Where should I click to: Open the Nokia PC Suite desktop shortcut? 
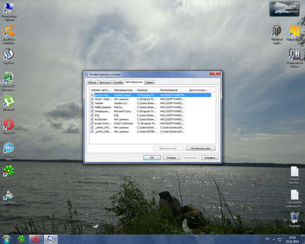[x=9, y=81]
